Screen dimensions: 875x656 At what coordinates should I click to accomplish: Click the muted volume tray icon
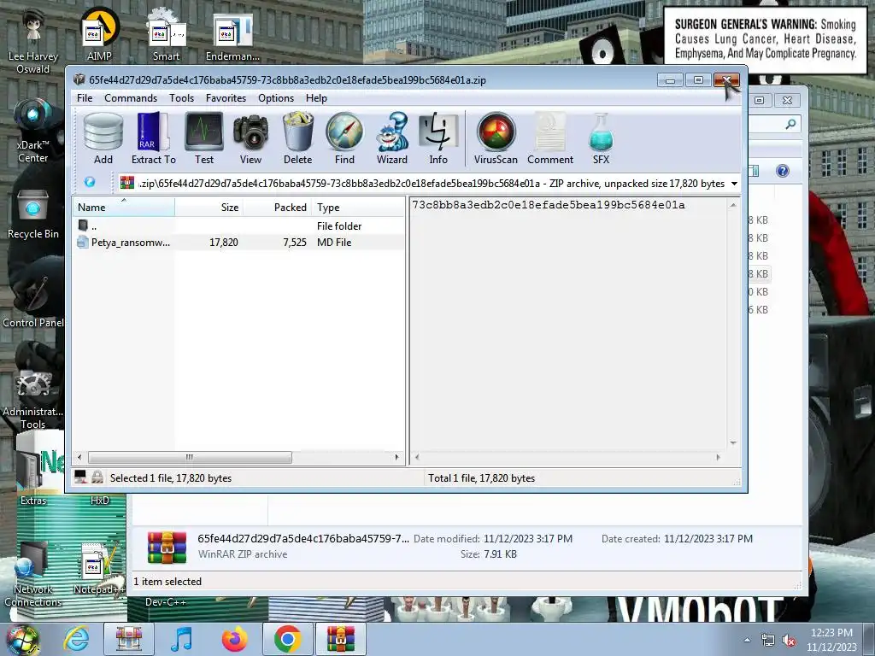coord(789,641)
